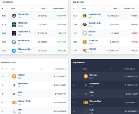This screenshot has height=114, width=139.
Task: Click the Bitcoin icon in Bitcoin Prices
Action: (14, 76)
